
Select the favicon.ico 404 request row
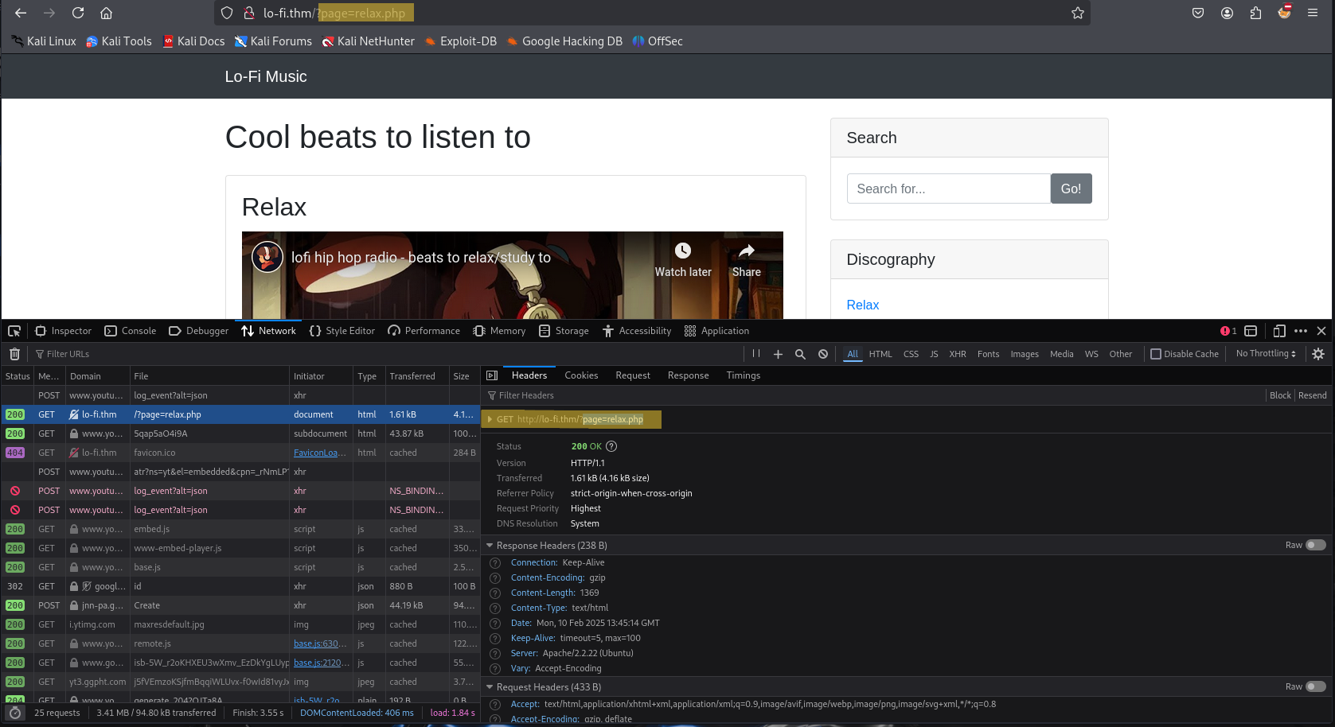pyautogui.click(x=240, y=453)
